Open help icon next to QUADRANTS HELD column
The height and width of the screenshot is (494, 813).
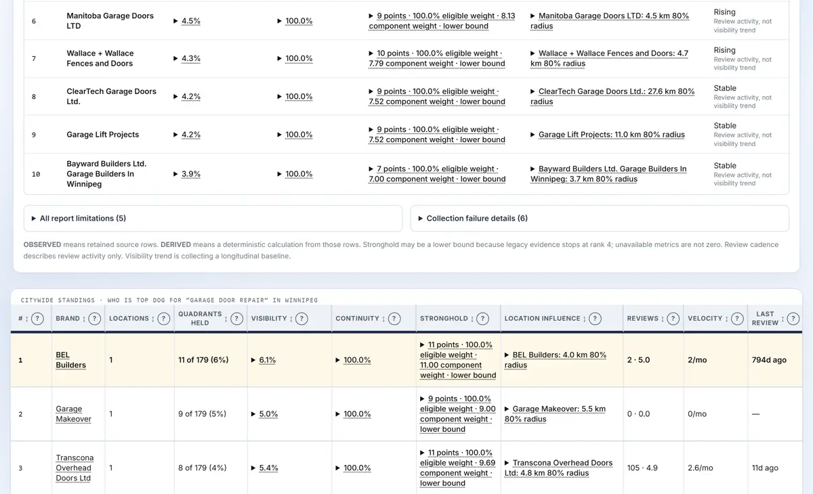(x=236, y=319)
